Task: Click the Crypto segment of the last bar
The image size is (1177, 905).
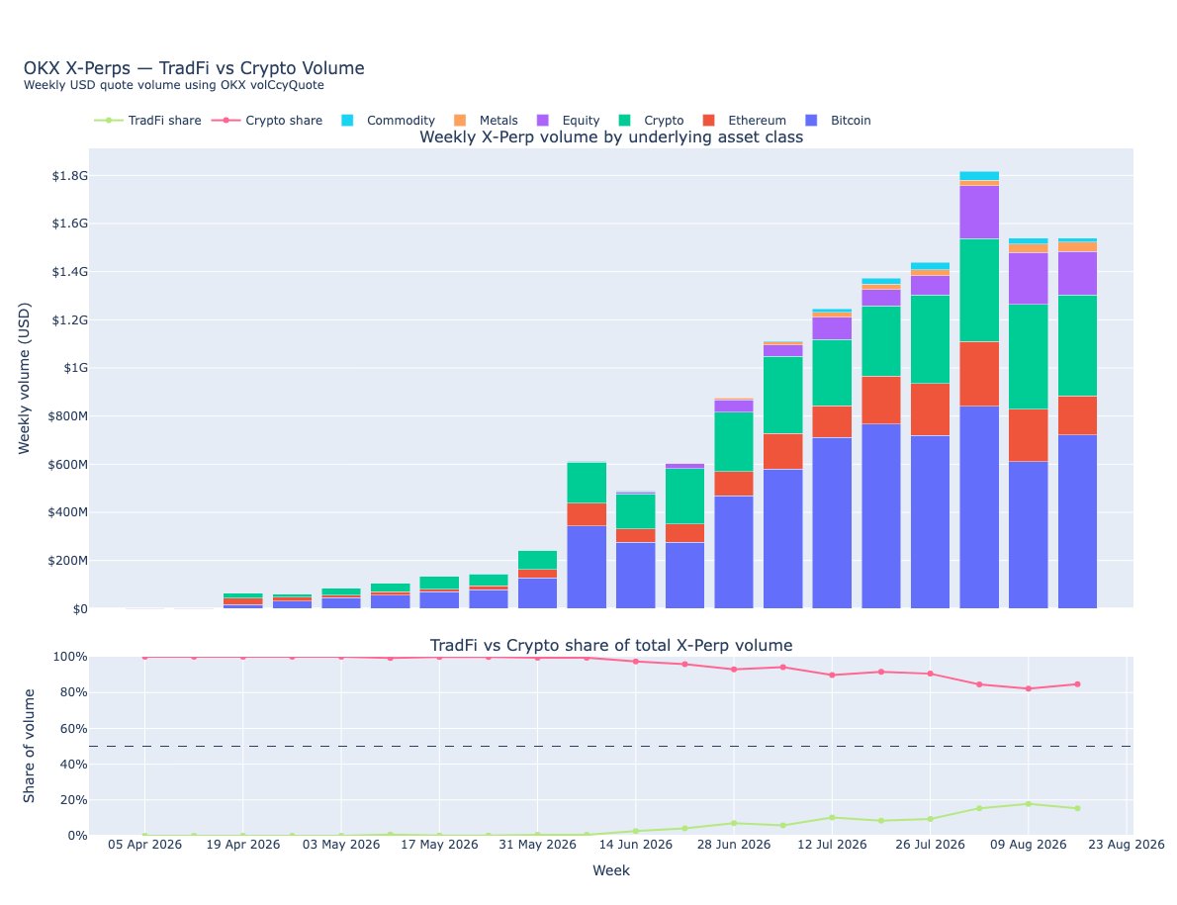Action: tap(1077, 346)
